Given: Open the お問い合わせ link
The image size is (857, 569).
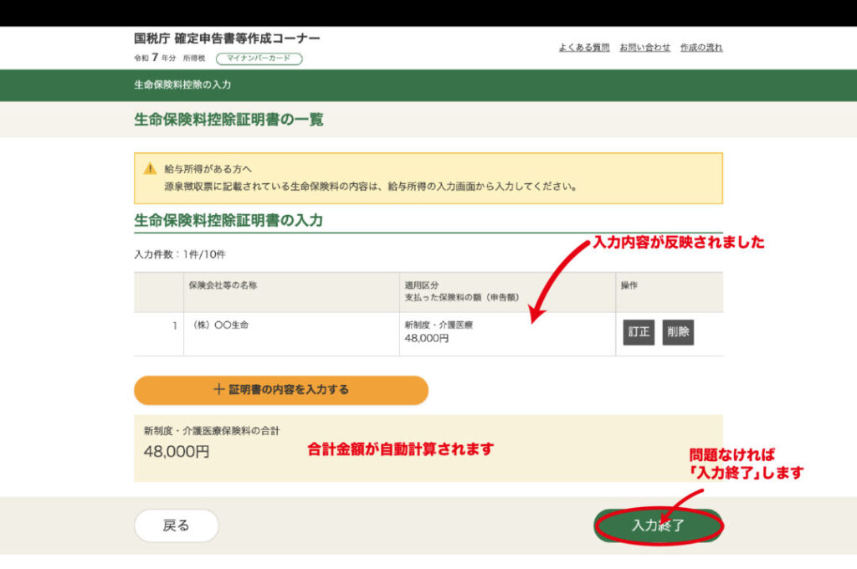Looking at the screenshot, I should tap(644, 48).
